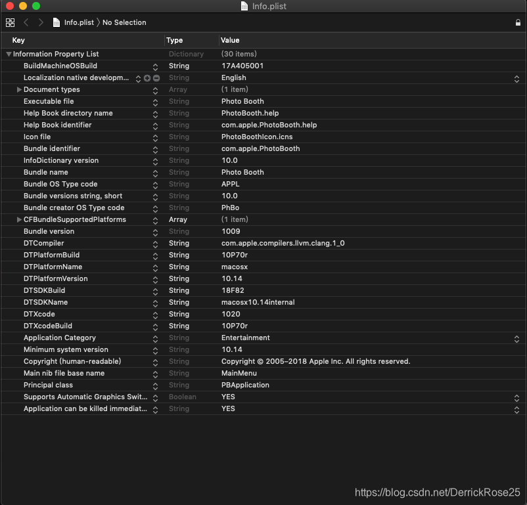The height and width of the screenshot is (505, 527).
Task: Open the Application can be killed YES dropdown
Action: click(x=516, y=410)
